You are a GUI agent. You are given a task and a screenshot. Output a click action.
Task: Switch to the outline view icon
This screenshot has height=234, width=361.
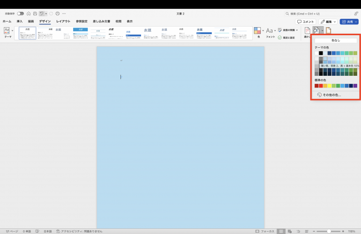click(298, 231)
